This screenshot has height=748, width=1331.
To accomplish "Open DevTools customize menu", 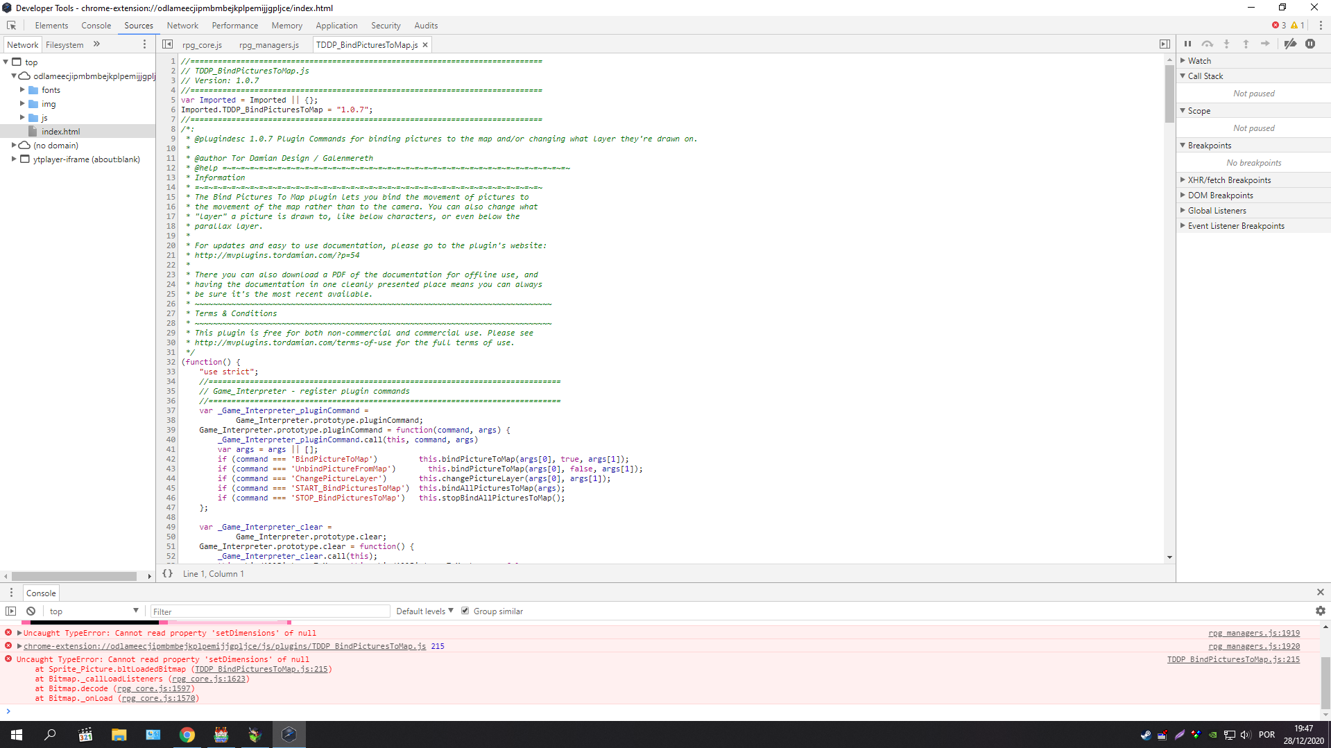I will pos(1321,26).
